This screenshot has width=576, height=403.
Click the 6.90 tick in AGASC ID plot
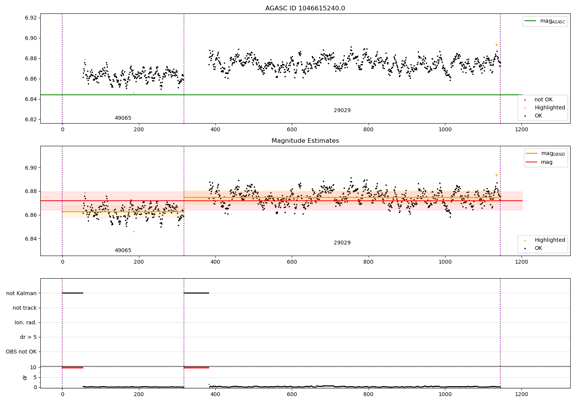coord(31,38)
